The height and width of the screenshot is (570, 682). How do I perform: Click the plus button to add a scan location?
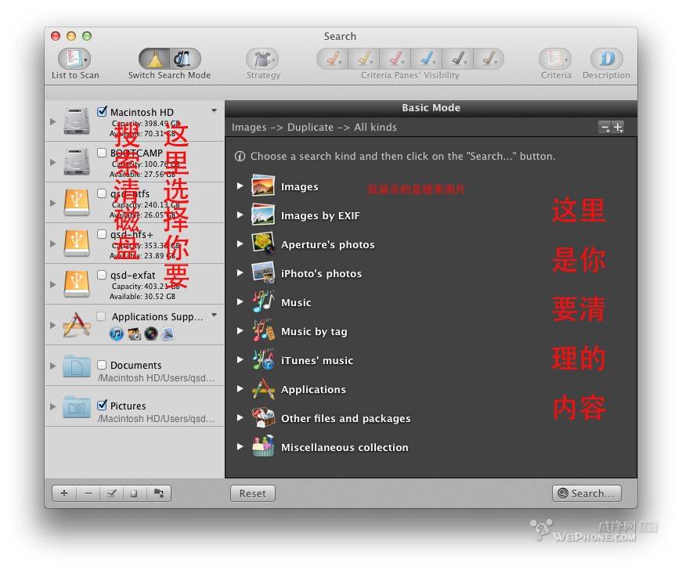tap(64, 493)
